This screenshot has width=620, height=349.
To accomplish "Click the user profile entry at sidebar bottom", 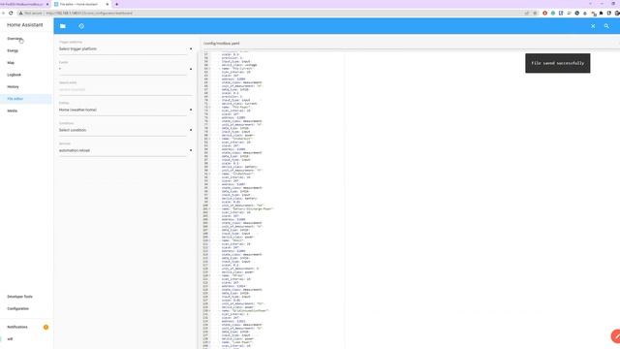I will 26,339.
